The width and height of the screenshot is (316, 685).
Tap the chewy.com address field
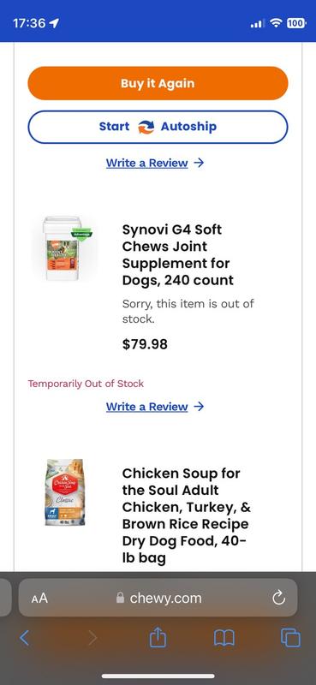[x=158, y=598]
